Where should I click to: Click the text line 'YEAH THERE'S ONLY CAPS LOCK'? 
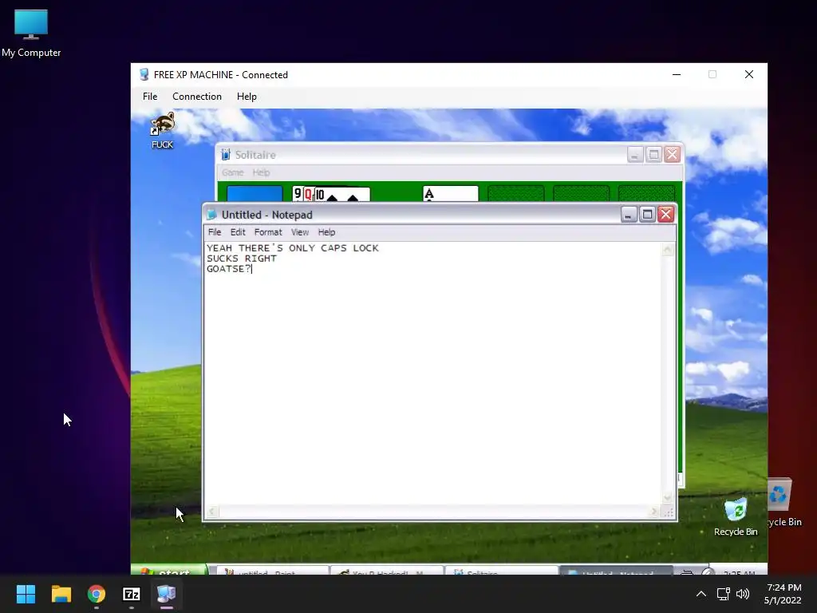click(x=292, y=248)
